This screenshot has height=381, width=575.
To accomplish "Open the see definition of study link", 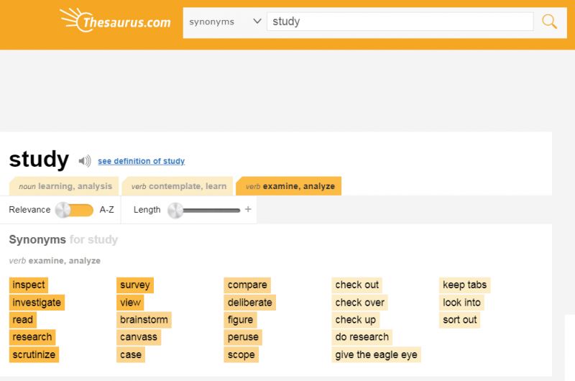I will click(x=141, y=161).
